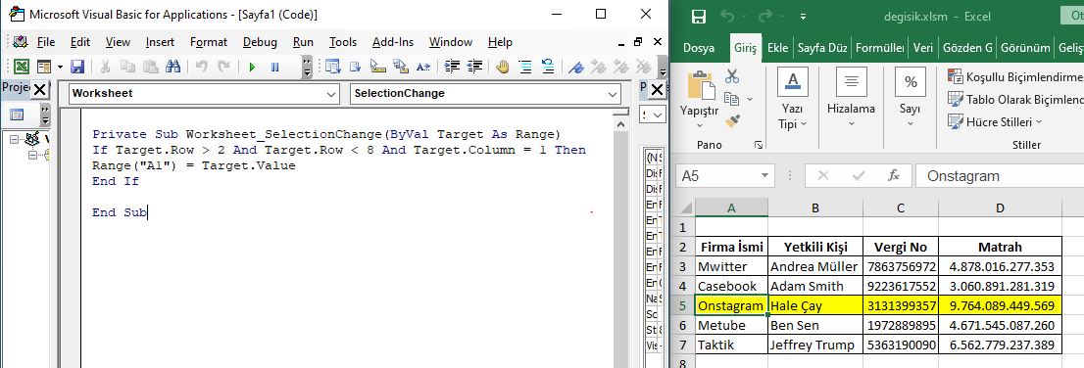Open the Insert menu in VBA editor
Image resolution: width=1084 pixels, height=368 pixels.
pyautogui.click(x=160, y=42)
